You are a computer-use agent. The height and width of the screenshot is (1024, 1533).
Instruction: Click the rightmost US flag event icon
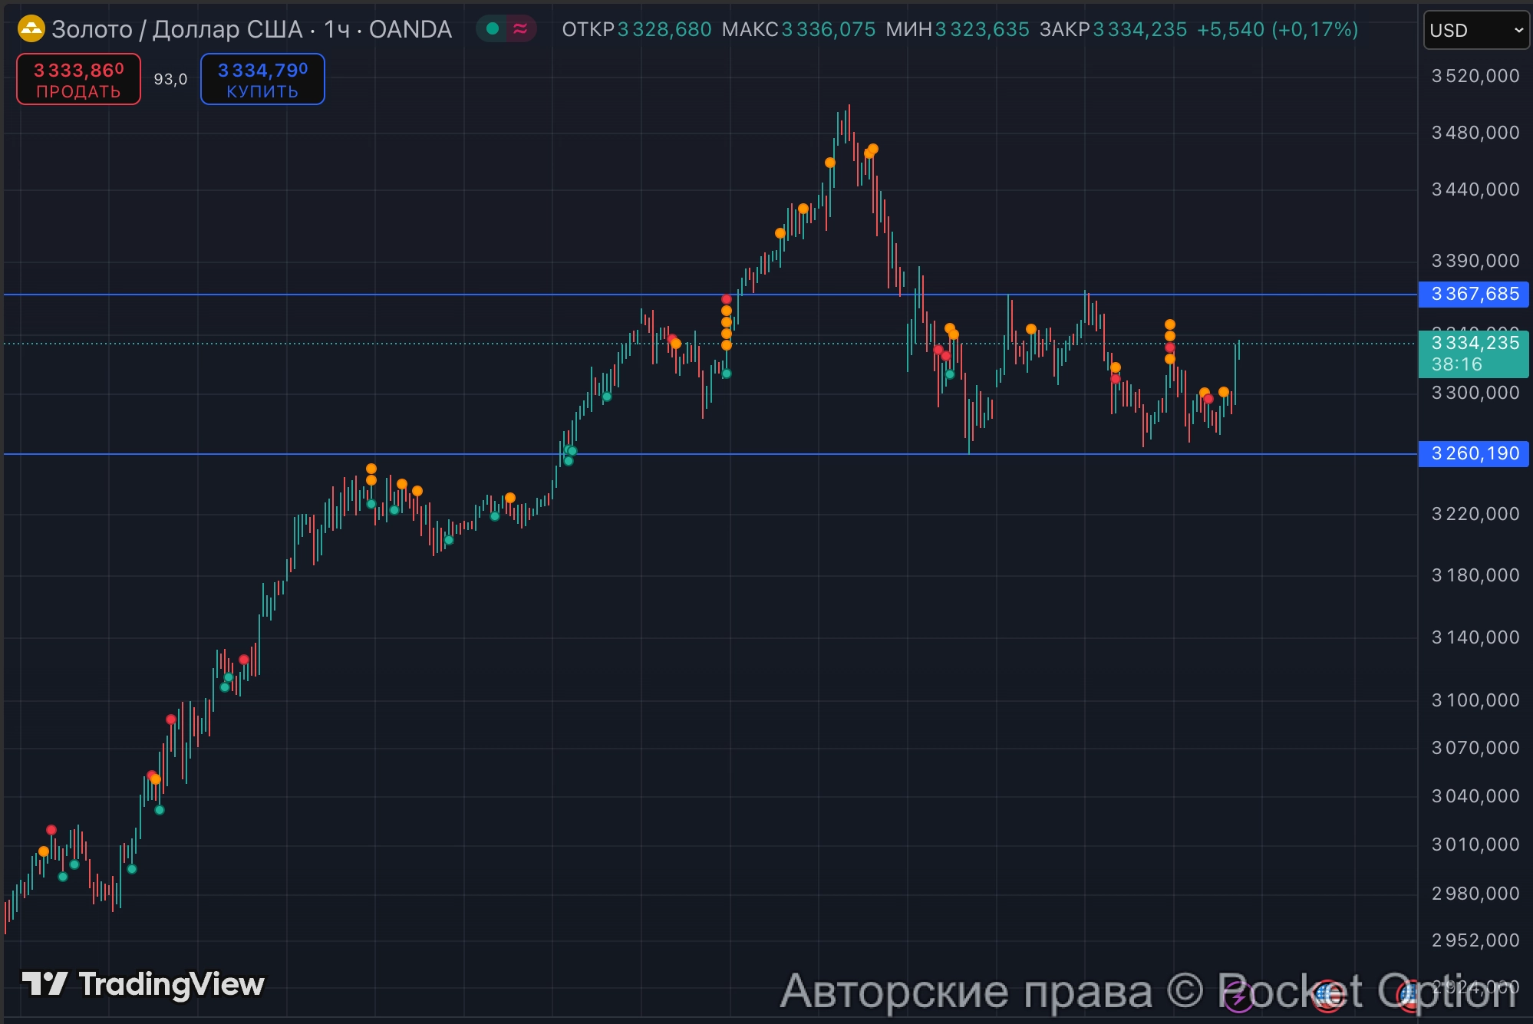(x=1410, y=996)
